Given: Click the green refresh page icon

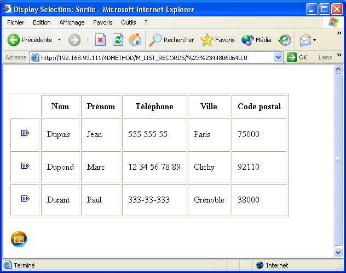Looking at the screenshot, I should coord(118,40).
